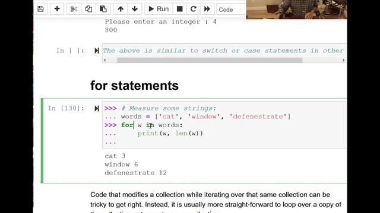Viewport: 380px width, 213px height.
Task: Restart and run all fast-forward icon
Action: point(207,9)
